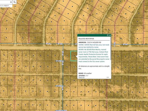Click the magnifier search icon
Viewport: 148px width, 111px height.
tap(15, 2)
